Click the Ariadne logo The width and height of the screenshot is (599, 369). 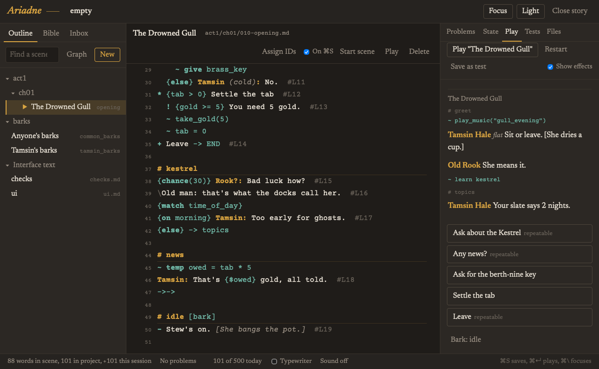pyautogui.click(x=24, y=11)
